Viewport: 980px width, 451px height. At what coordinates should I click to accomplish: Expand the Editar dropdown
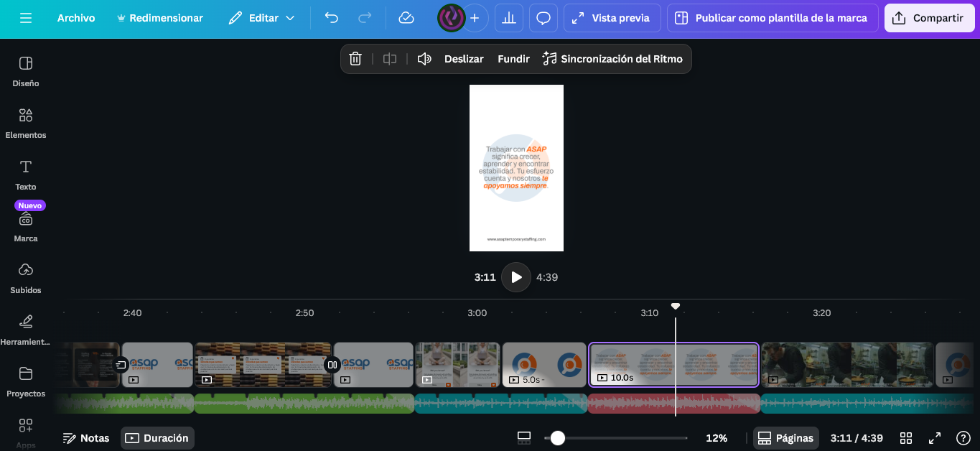point(262,18)
